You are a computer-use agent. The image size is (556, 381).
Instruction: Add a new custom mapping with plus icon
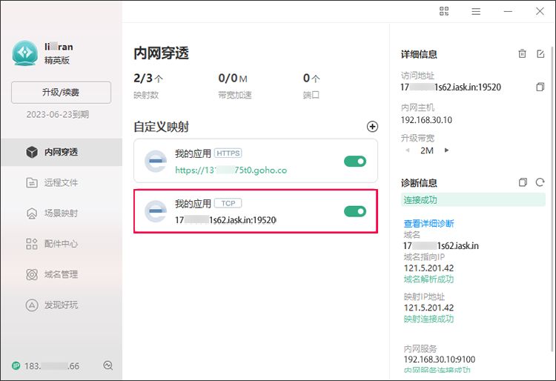coord(372,127)
